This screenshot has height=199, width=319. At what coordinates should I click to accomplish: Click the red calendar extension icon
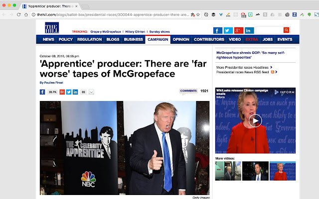[243, 15]
